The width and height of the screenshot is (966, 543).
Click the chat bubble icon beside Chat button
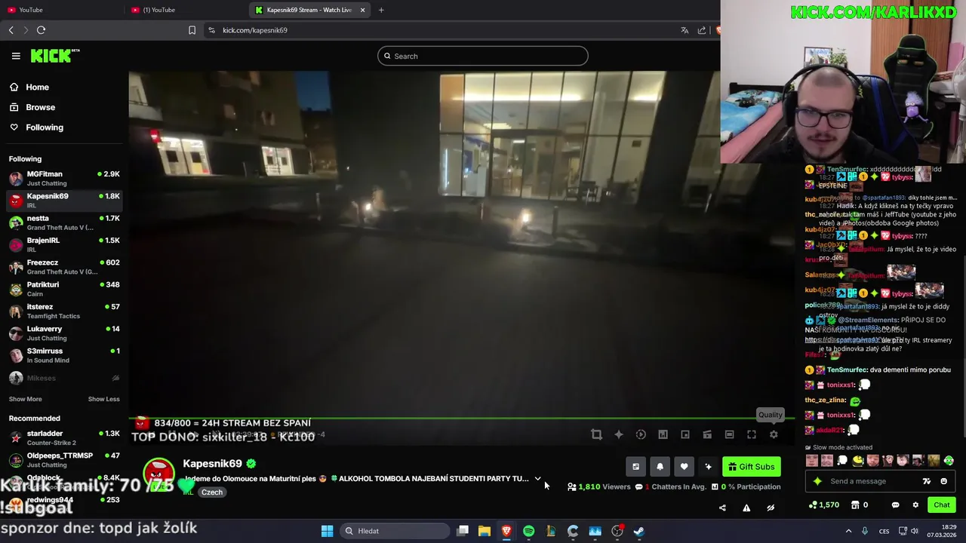coord(895,505)
